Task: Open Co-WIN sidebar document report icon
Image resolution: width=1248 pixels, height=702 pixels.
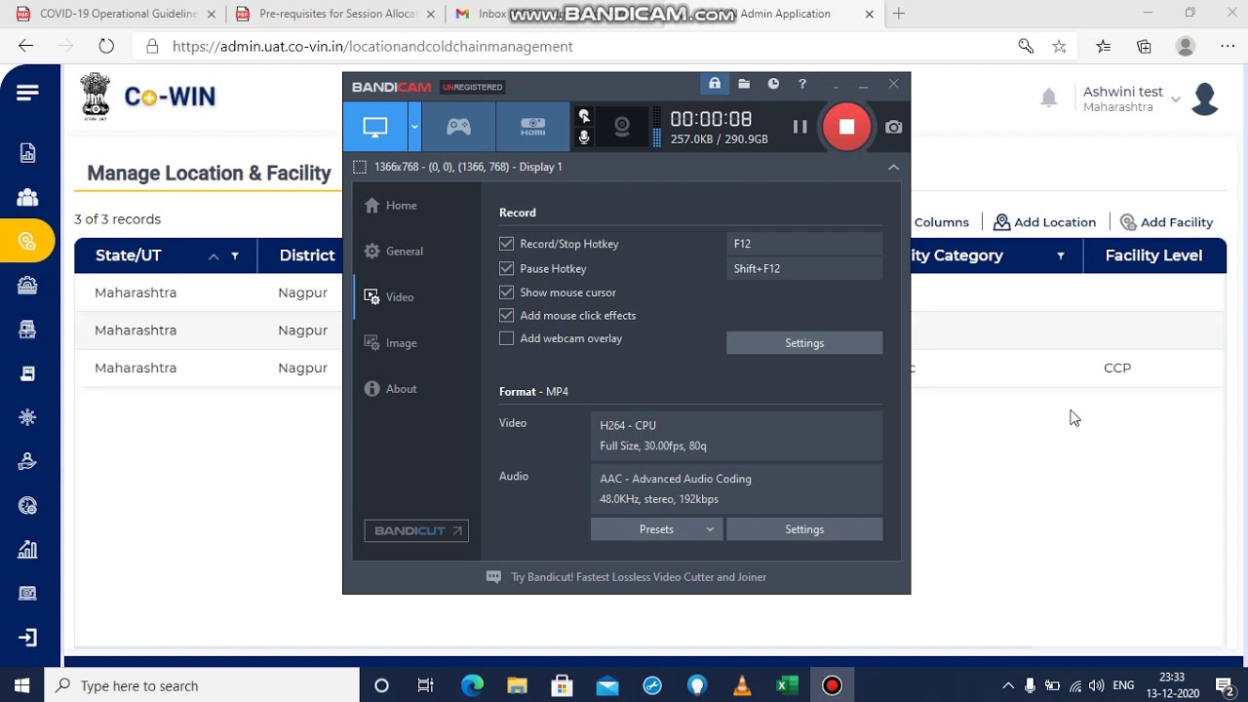Action: point(27,153)
